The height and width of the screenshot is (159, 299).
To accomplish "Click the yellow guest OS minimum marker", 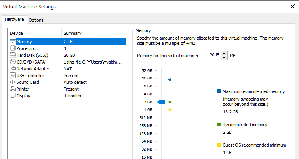I will pyautogui.click(x=170, y=109).
